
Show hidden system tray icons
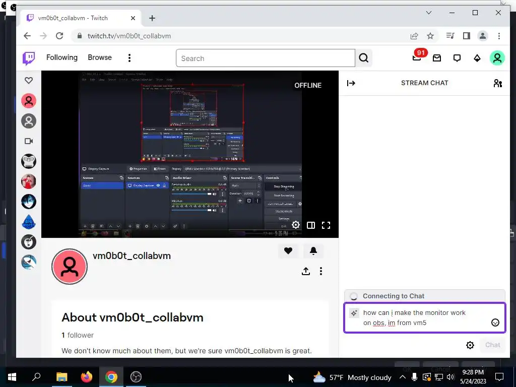coord(403,377)
